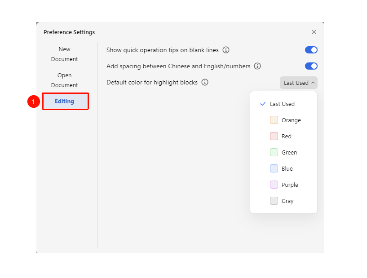Screen dimensions: 367x278
Task: Disable spacing between Chinese and English/numbers
Action: [311, 66]
